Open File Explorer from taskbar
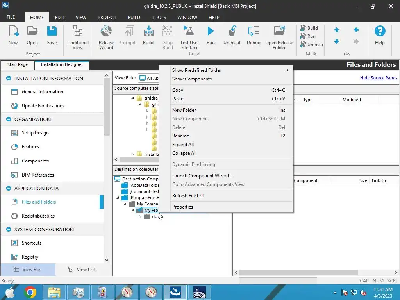Image resolution: width=400 pixels, height=300 pixels. coord(54,292)
